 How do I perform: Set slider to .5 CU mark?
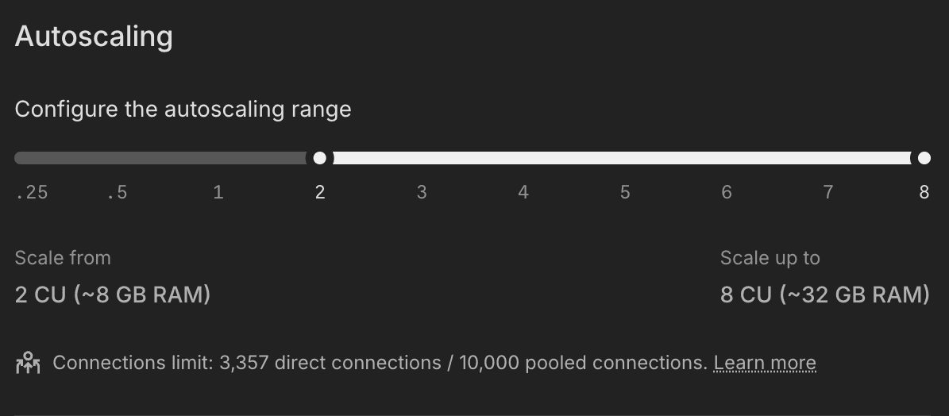click(117, 192)
